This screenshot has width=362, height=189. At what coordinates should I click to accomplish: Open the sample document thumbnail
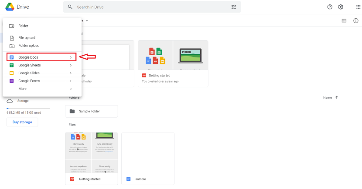click(148, 153)
